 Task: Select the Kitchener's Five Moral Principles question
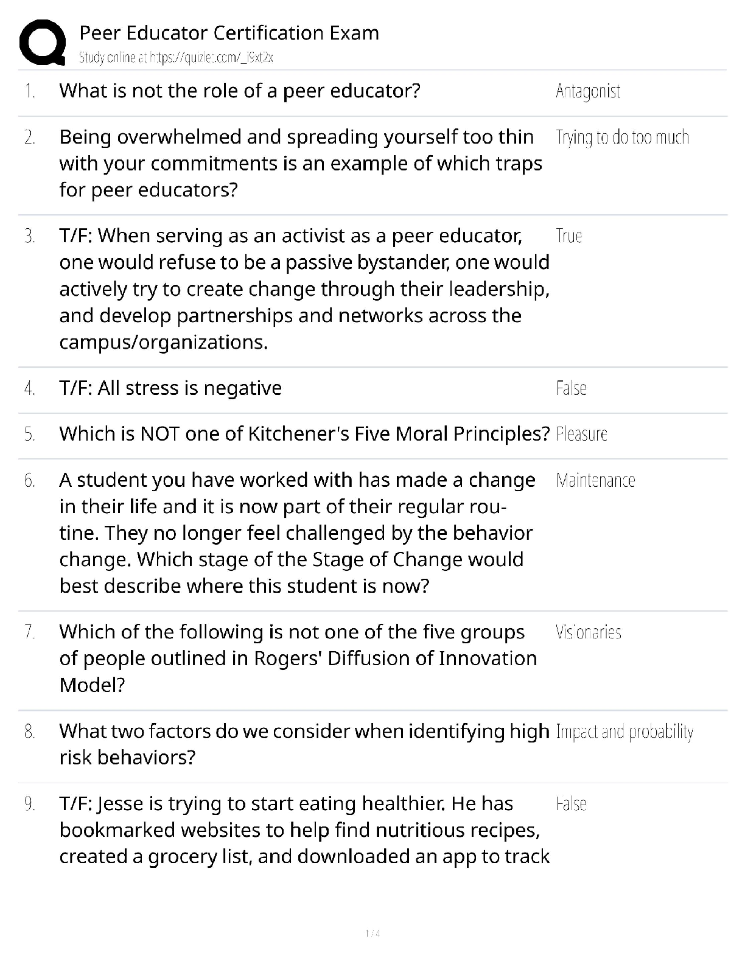click(304, 434)
